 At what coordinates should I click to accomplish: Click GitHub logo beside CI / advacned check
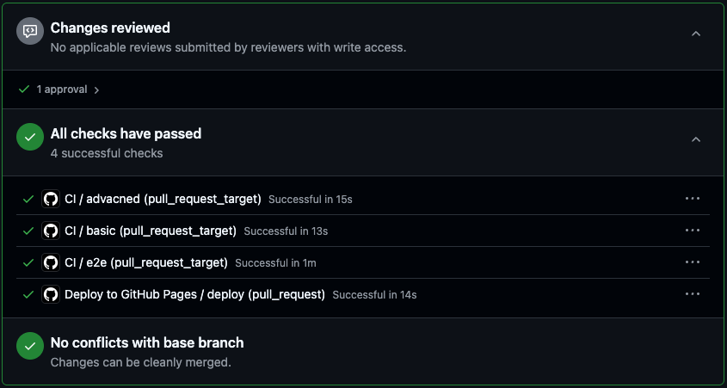(x=51, y=199)
